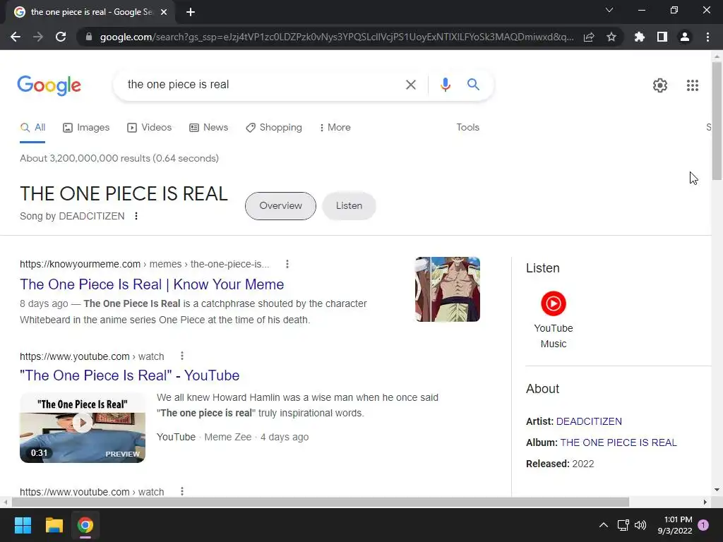
Task: Expand the More search categories menu
Action: (335, 128)
